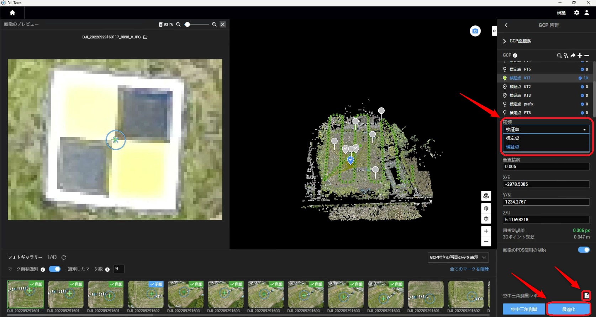Disable 画像のPOS使用の制約 switch
Screen dimensions: 596x317
pos(584,250)
